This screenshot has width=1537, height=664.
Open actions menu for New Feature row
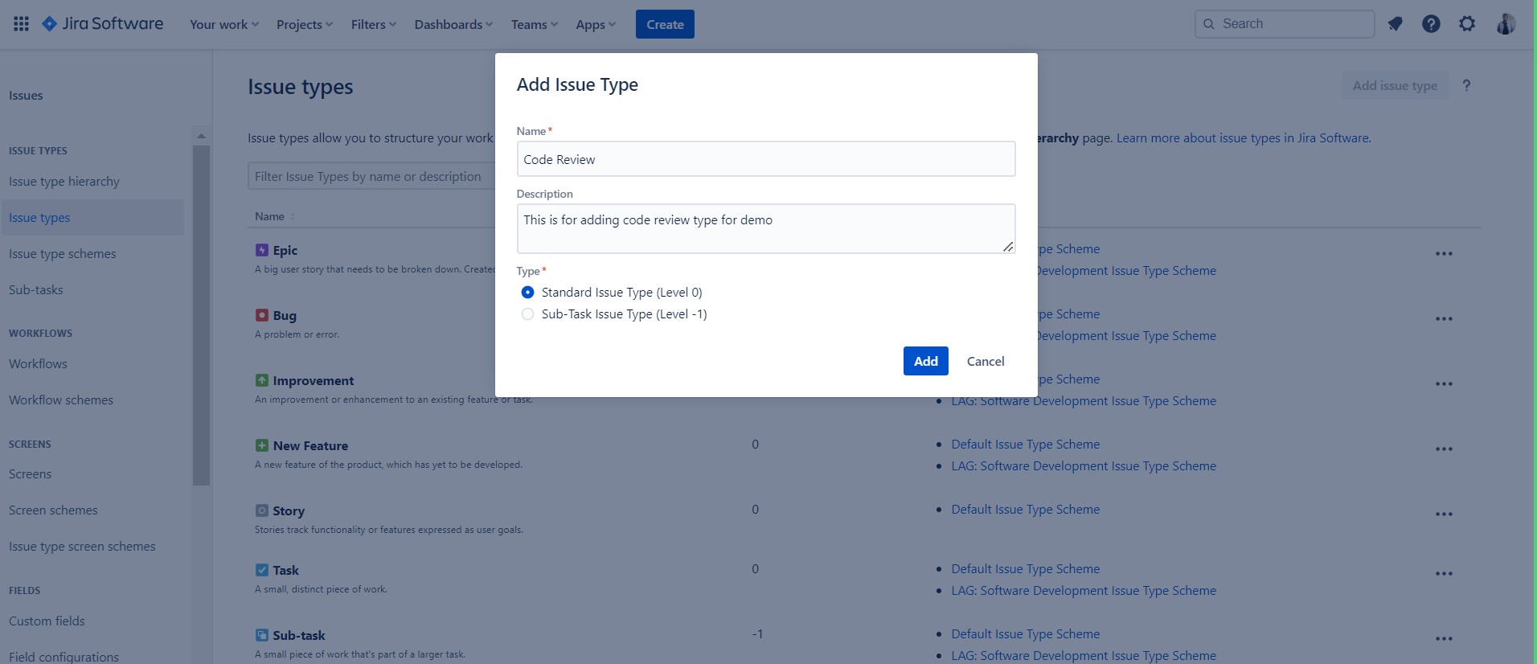1444,449
